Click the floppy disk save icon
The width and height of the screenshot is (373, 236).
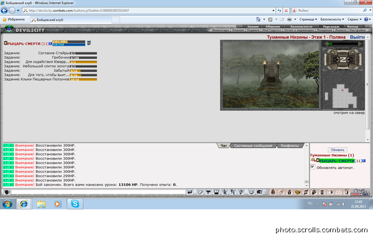coord(216,192)
